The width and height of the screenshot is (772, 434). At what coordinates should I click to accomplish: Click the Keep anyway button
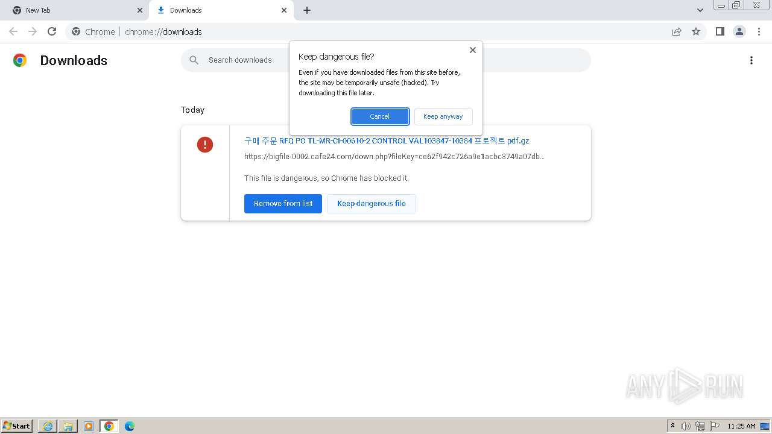(443, 116)
